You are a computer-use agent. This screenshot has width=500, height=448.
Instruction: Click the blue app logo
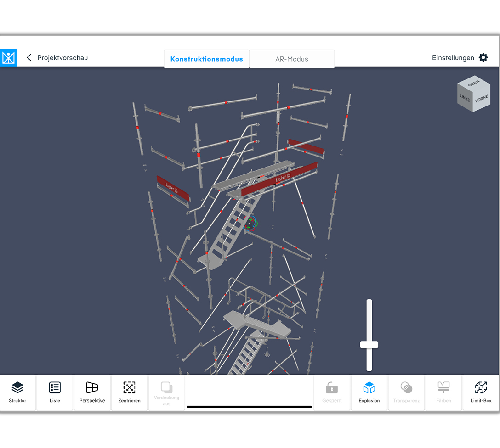(8, 58)
